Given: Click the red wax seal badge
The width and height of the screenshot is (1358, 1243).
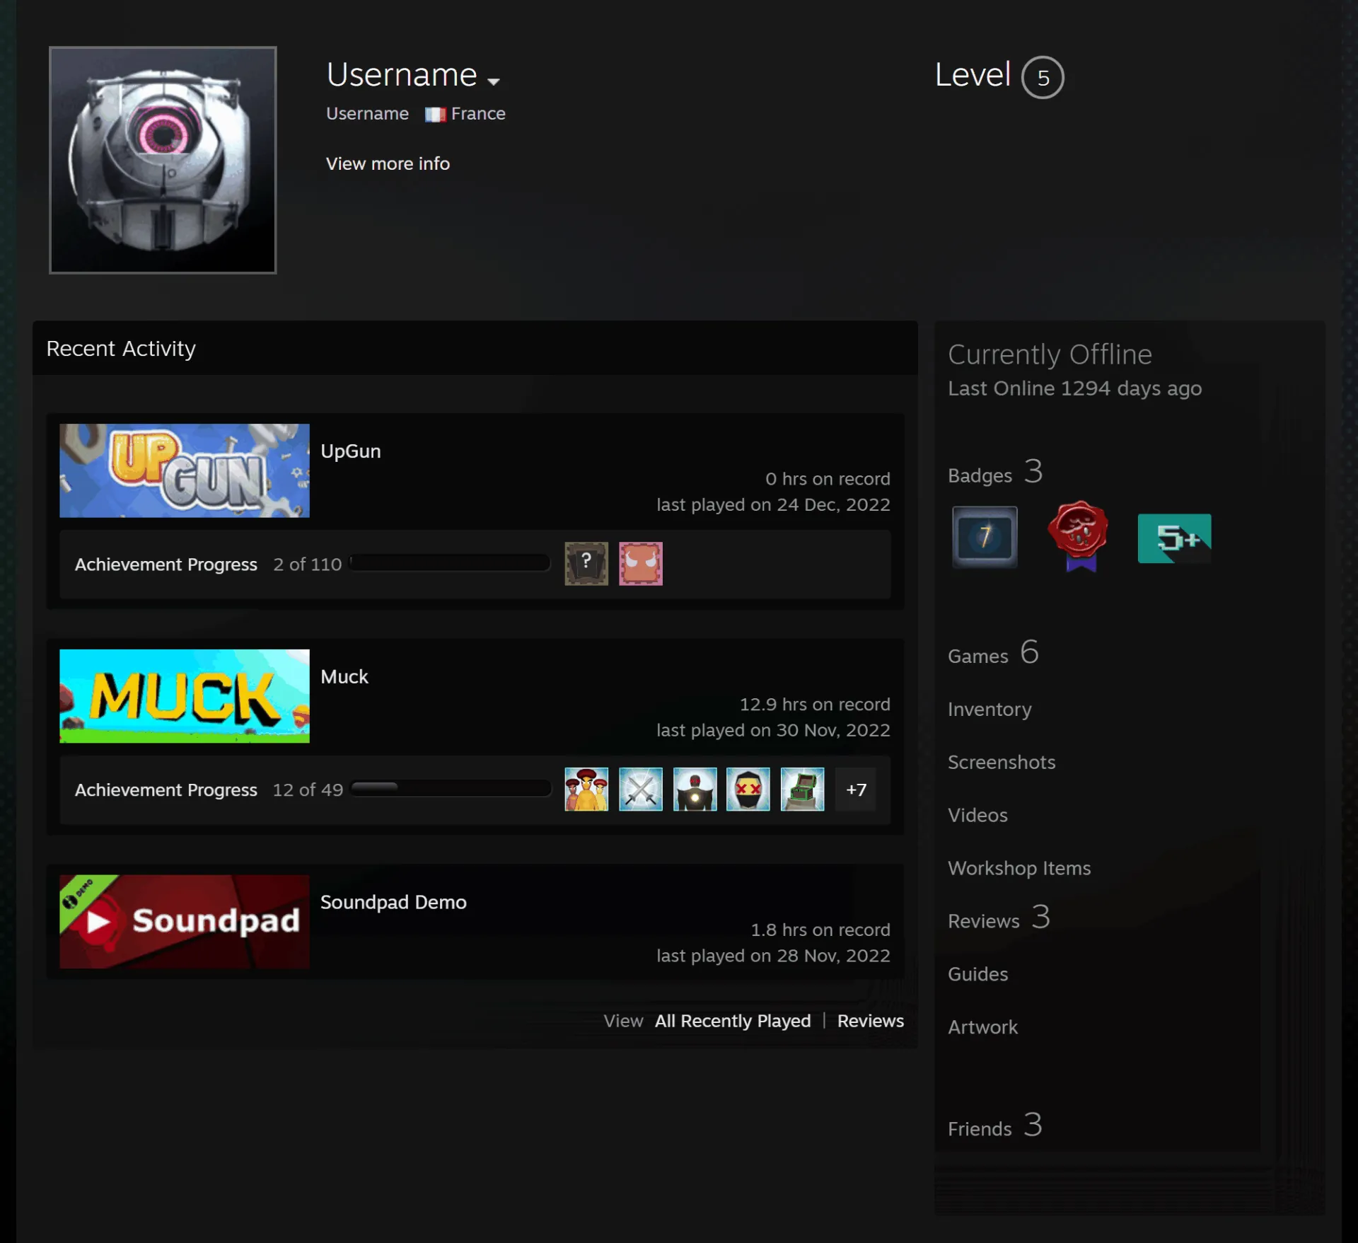Looking at the screenshot, I should (1078, 536).
